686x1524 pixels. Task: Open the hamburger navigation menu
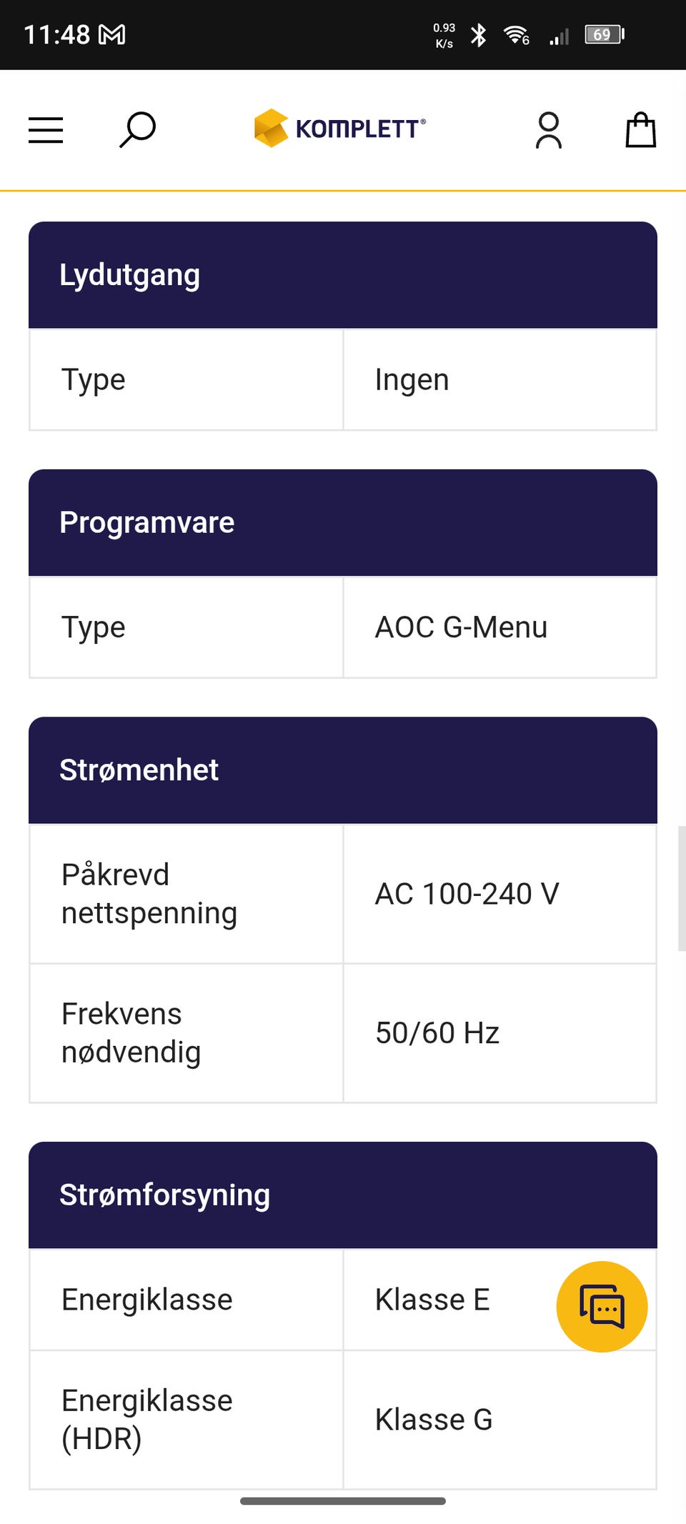(x=46, y=130)
